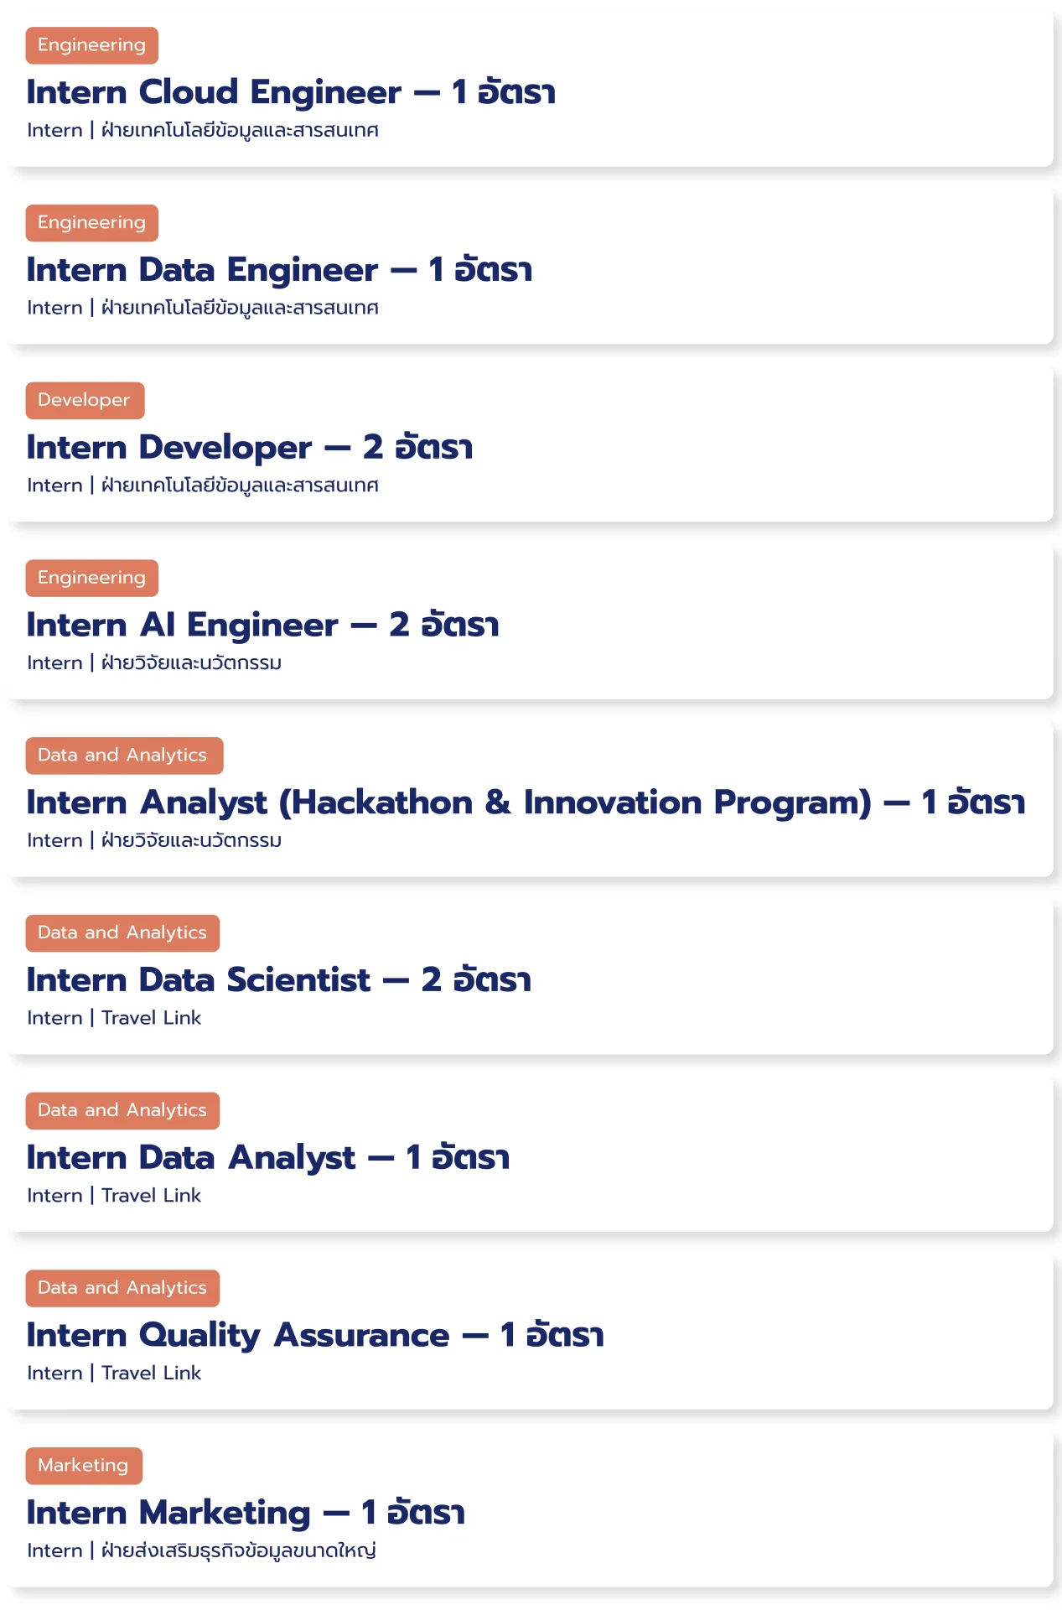The image size is (1062, 1610).
Task: Select Engineering tag above Intern Data Engineer
Action: [x=91, y=223]
